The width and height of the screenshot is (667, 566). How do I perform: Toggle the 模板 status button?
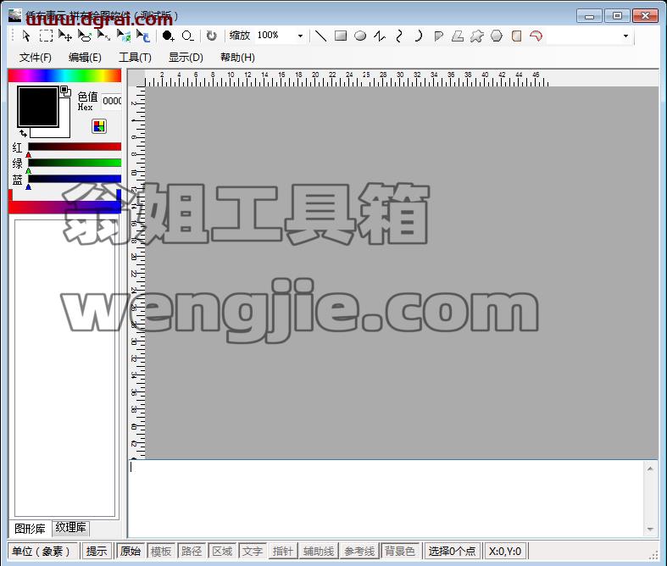[161, 551]
